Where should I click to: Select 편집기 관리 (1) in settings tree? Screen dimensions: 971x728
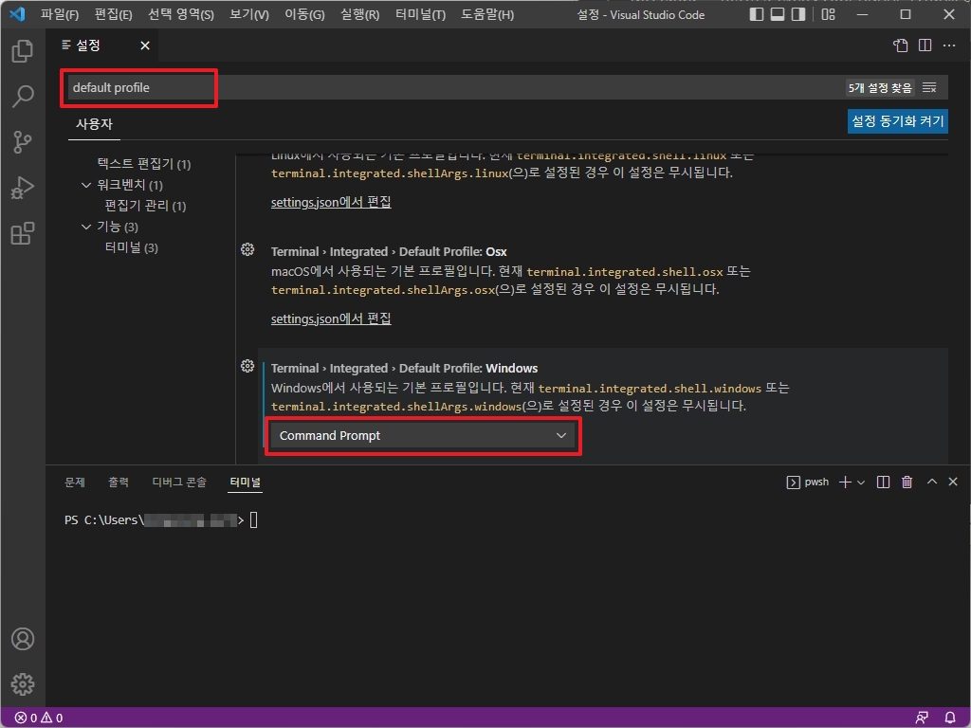point(145,206)
